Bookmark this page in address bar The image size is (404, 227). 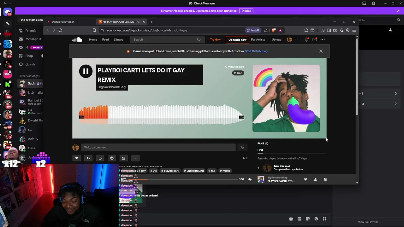(94, 30)
